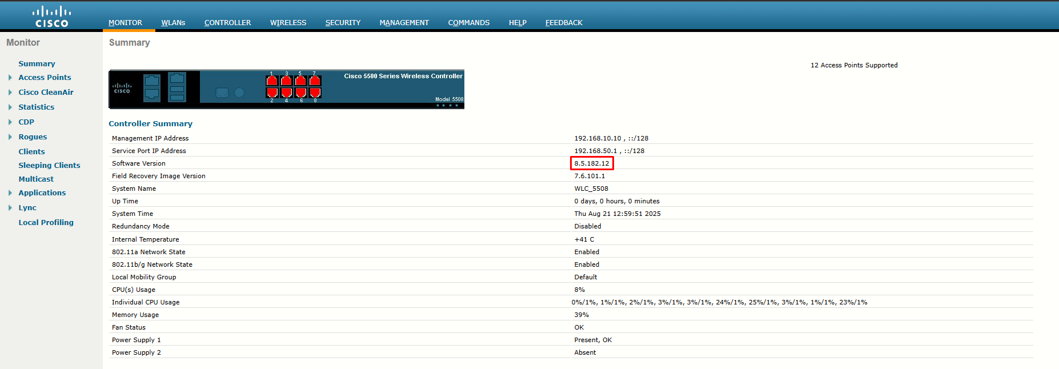Click the Fan Status value OK
This screenshot has width=1059, height=369.
coord(579,327)
